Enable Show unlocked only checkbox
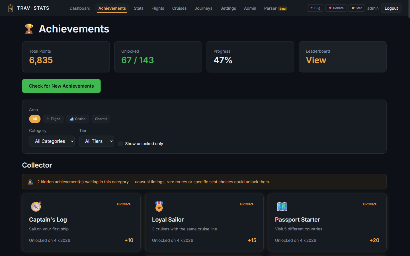Image resolution: width=410 pixels, height=256 pixels. tap(121, 144)
